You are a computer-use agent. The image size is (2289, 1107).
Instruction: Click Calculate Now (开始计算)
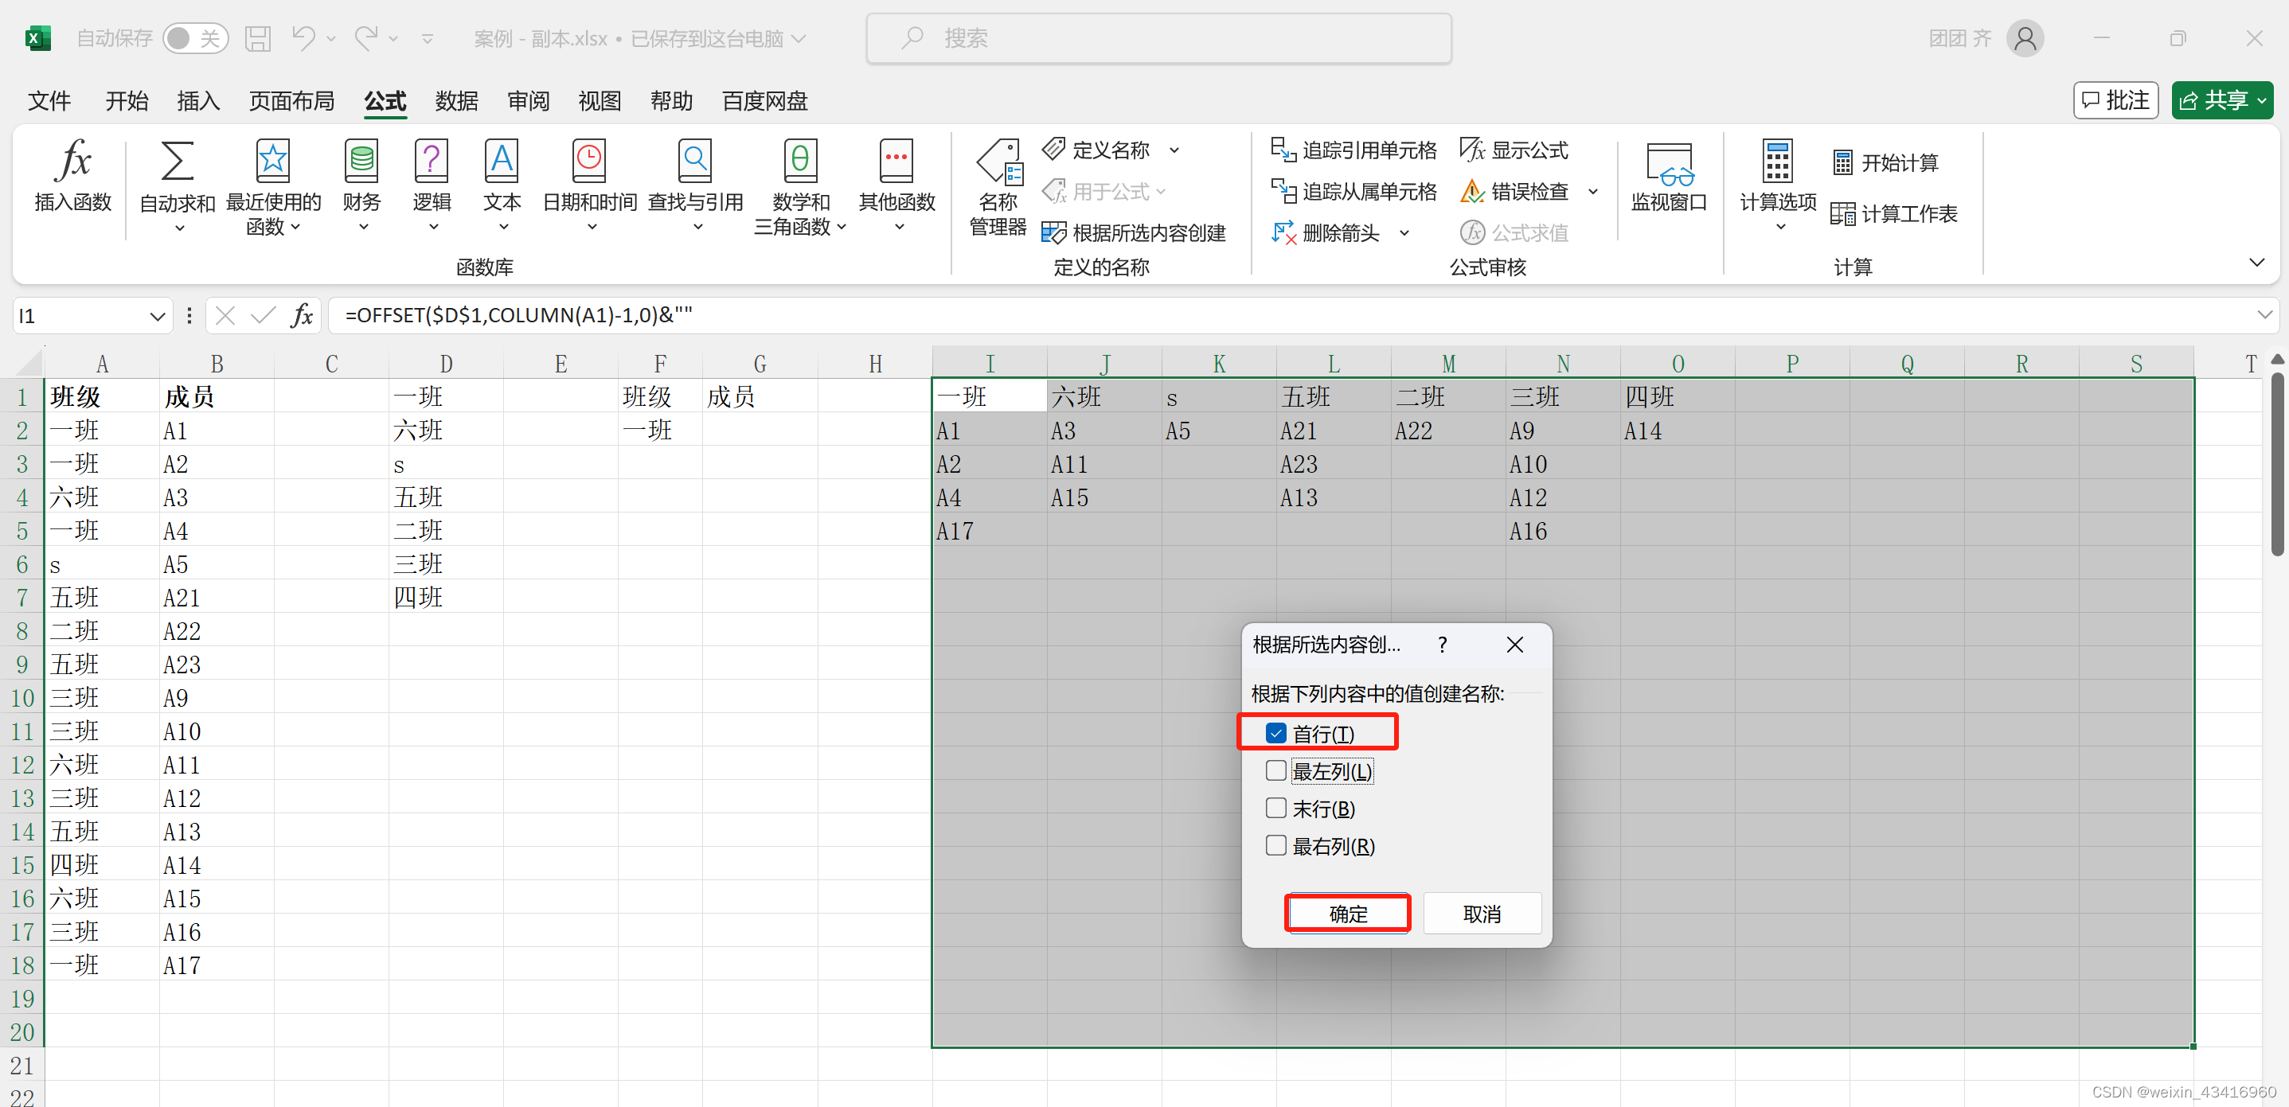pyautogui.click(x=1885, y=162)
